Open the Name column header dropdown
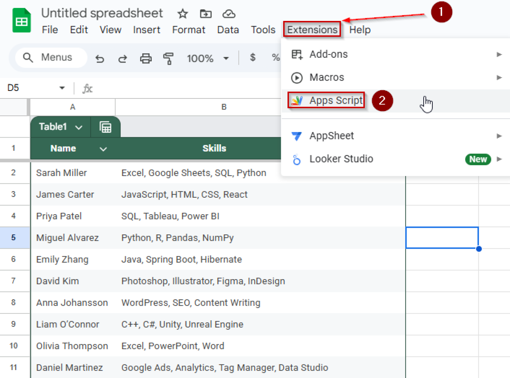The height and width of the screenshot is (378, 510). click(103, 149)
